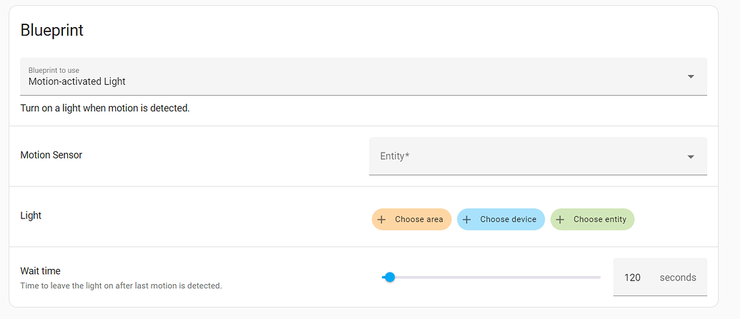Click the plus icon on Choose device

click(467, 220)
